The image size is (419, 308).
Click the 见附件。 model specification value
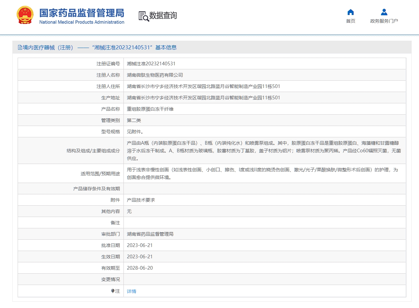click(x=135, y=132)
